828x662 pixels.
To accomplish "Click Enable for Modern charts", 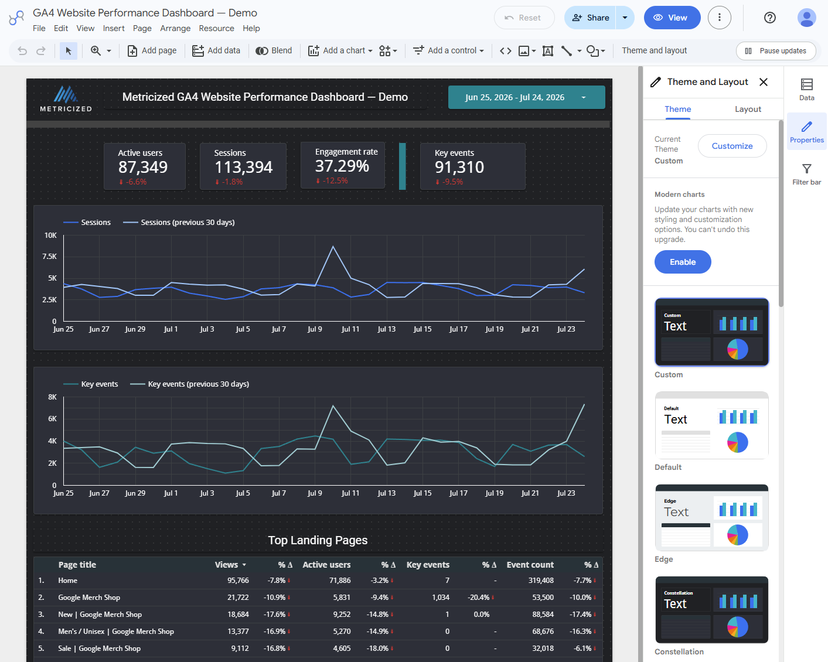I will (x=683, y=262).
